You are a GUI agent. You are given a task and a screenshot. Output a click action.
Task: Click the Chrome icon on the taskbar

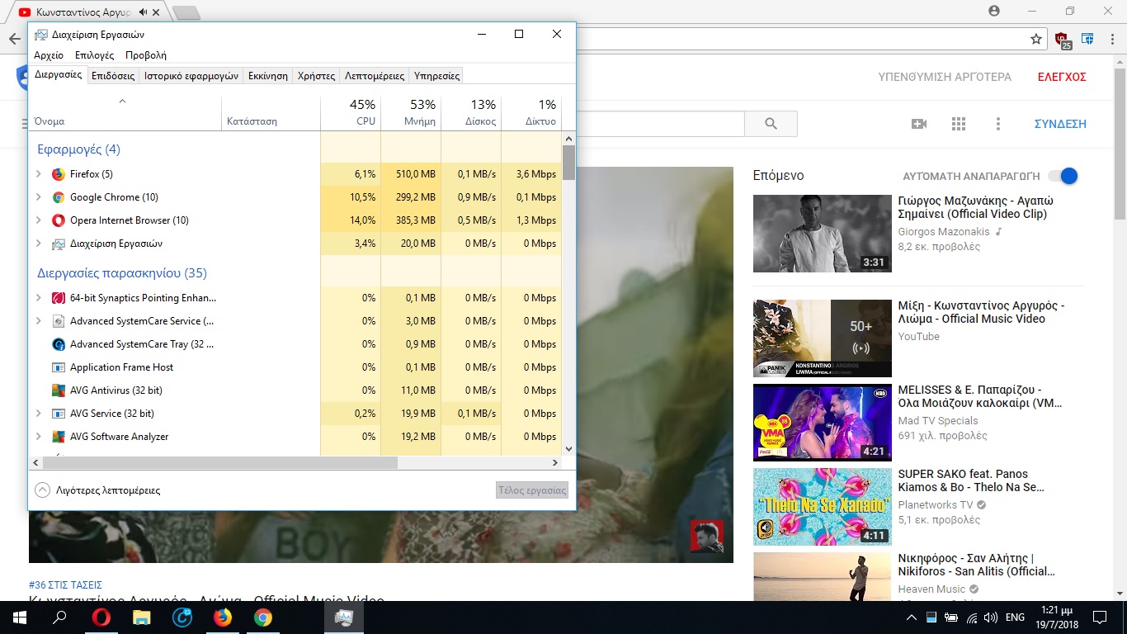[x=263, y=617]
